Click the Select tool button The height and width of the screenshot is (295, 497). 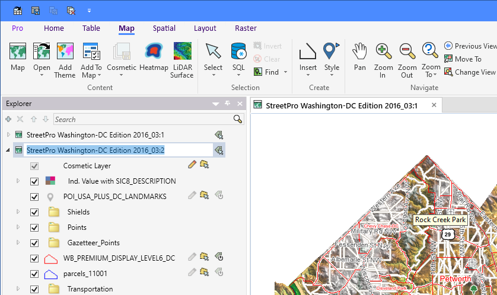pos(213,59)
